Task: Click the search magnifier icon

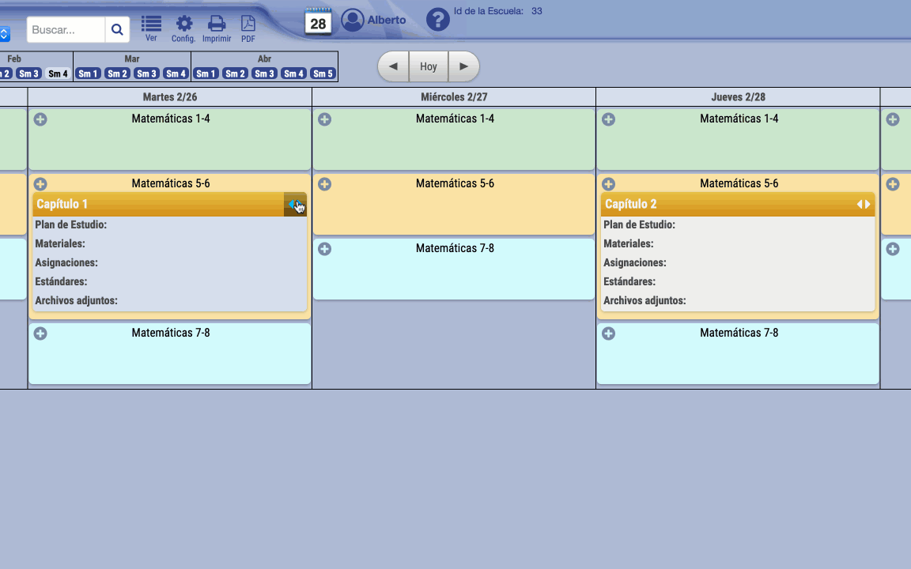Action: 117,30
